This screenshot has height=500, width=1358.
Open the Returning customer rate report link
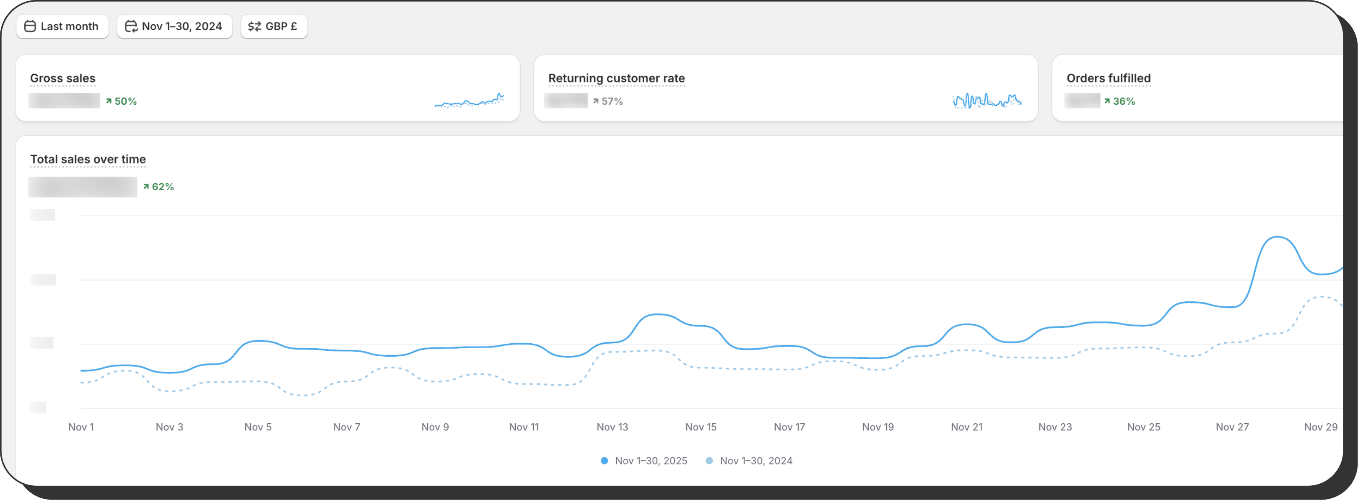(616, 78)
